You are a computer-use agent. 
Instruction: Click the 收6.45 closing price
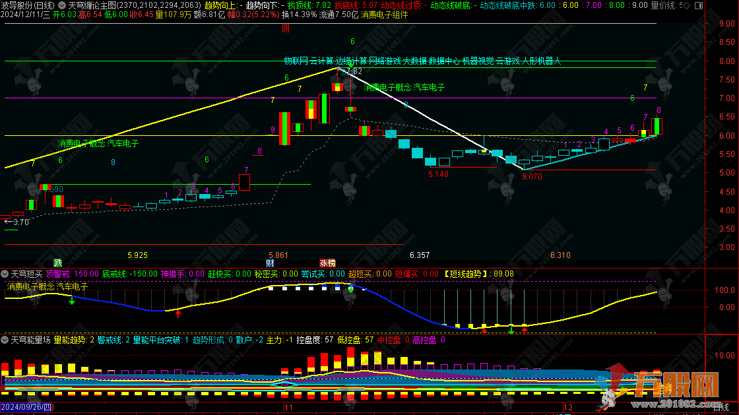141,15
